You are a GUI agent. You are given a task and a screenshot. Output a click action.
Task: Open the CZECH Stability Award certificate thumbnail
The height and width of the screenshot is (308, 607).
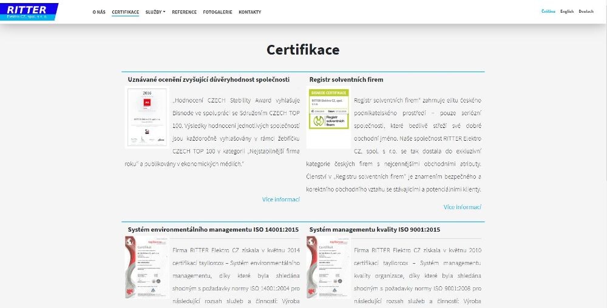[146, 117]
